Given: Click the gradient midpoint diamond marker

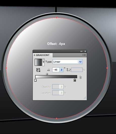Looking at the screenshot, I should 47,74.
